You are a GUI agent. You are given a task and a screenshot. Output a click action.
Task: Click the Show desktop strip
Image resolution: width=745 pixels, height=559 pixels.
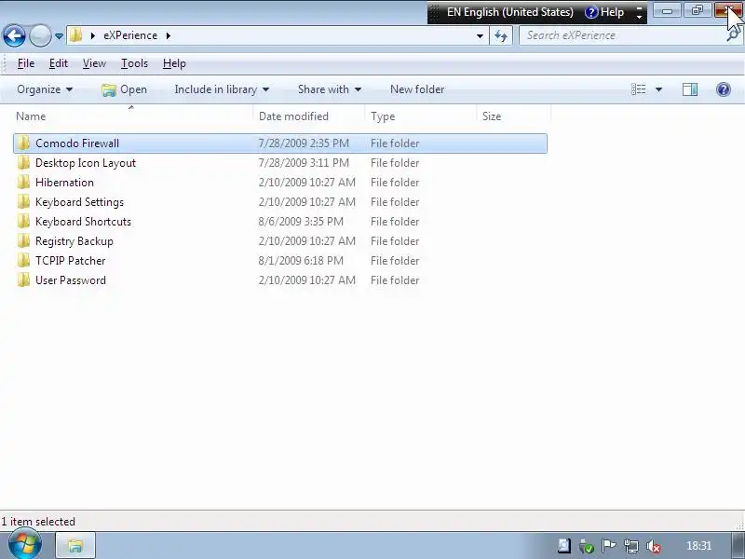tap(738, 546)
